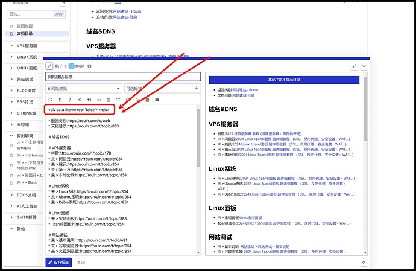Hide the preview pane with the double-chevron icon
The width and height of the screenshot is (416, 271).
point(364,262)
